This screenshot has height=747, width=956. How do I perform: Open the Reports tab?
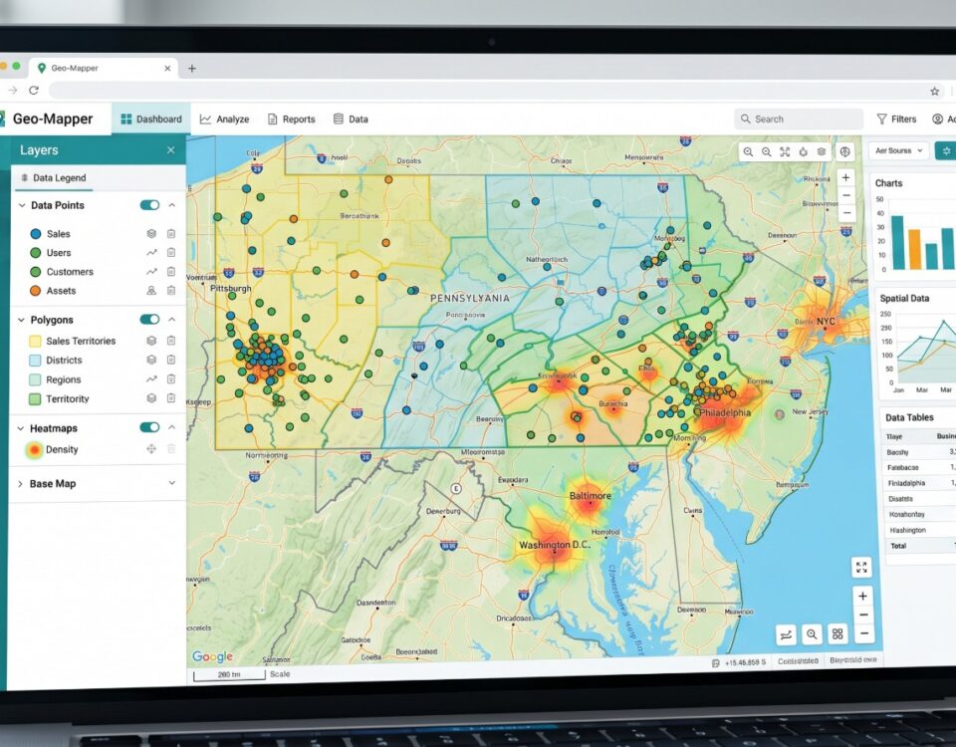[x=292, y=119]
